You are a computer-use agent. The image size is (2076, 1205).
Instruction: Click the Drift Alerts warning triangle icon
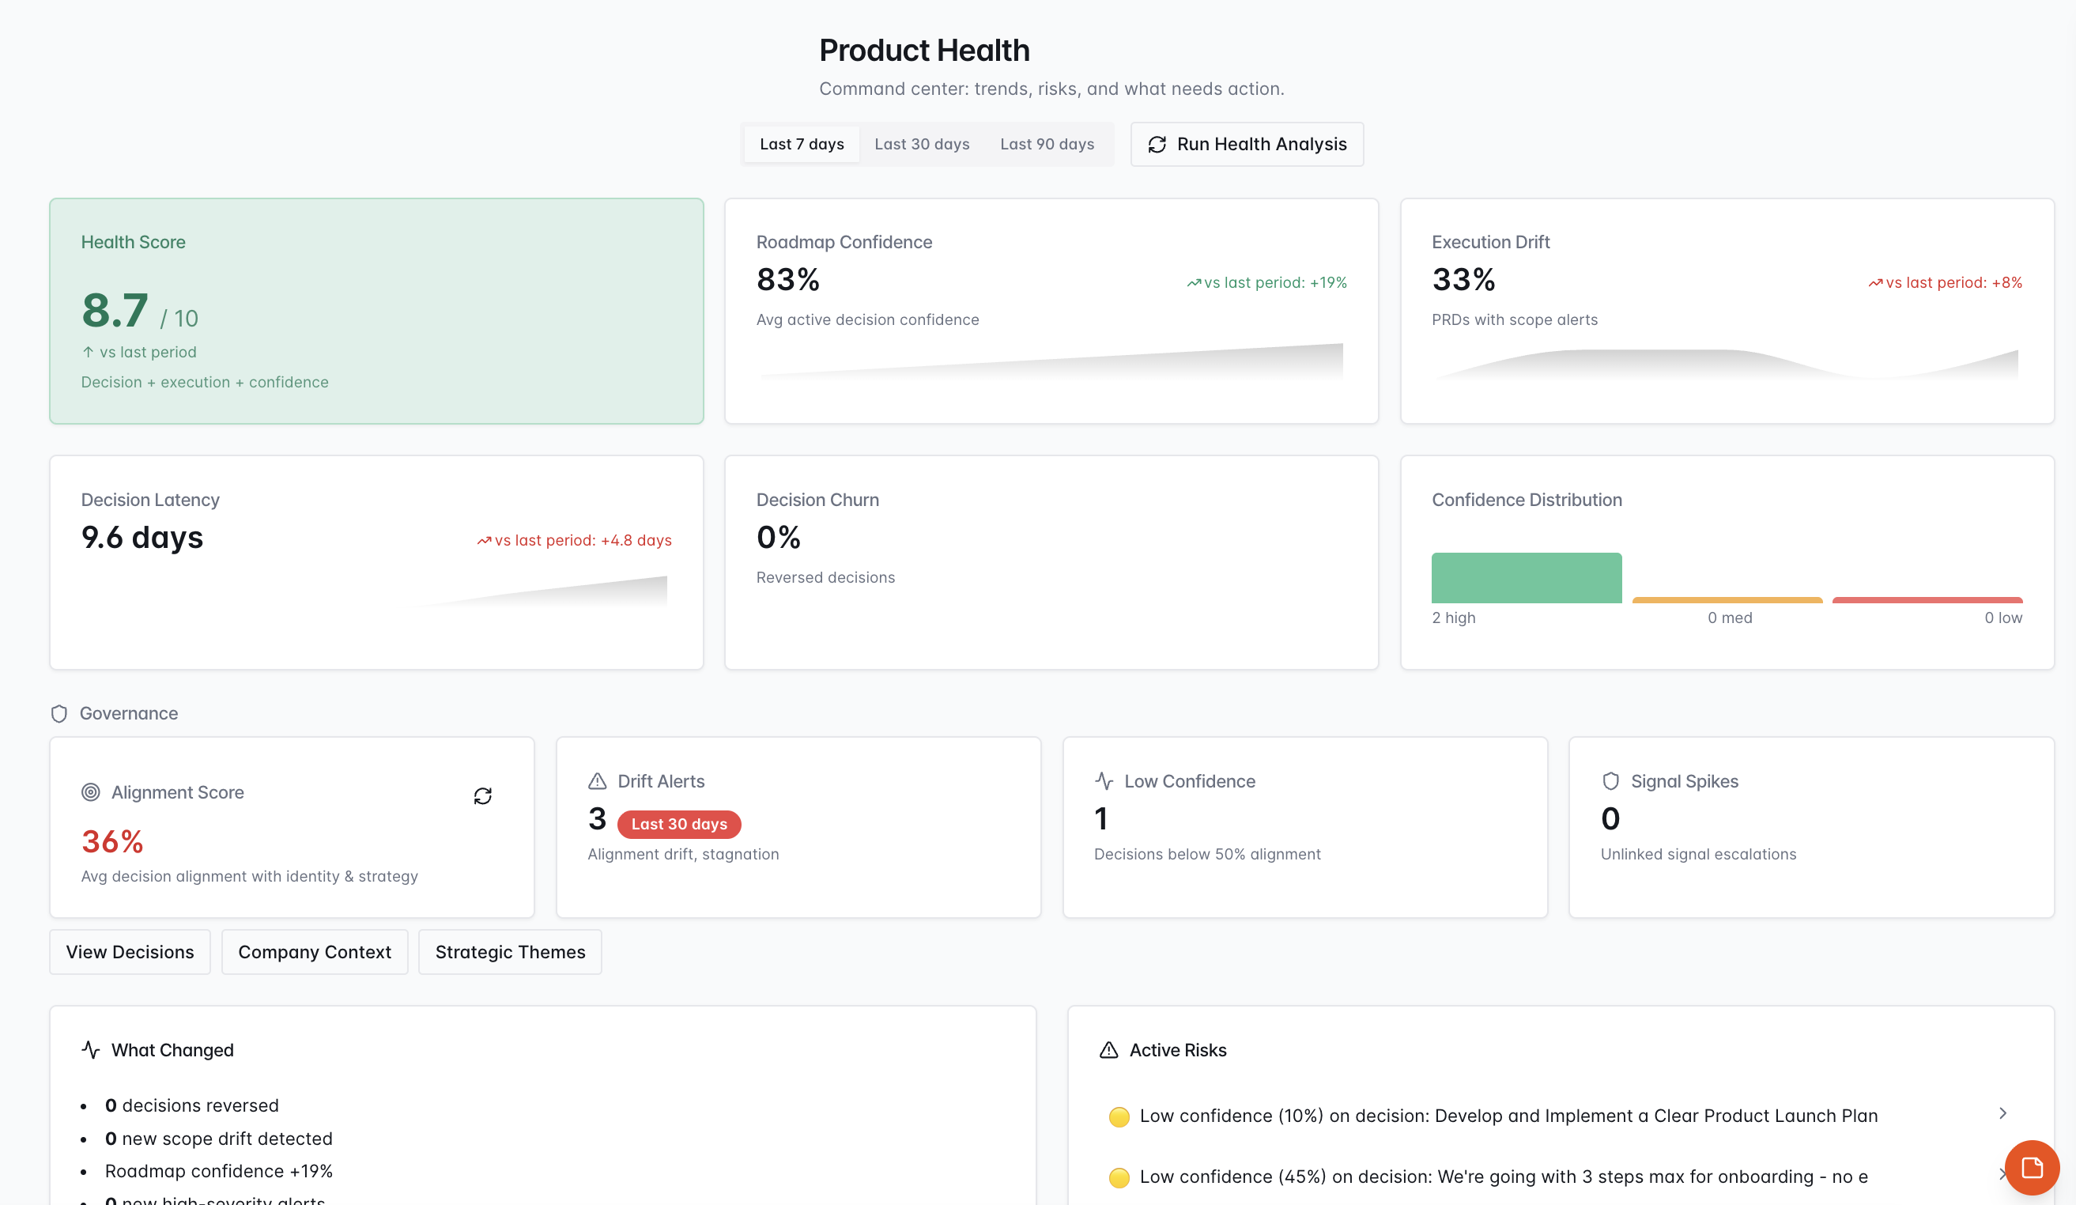point(597,781)
